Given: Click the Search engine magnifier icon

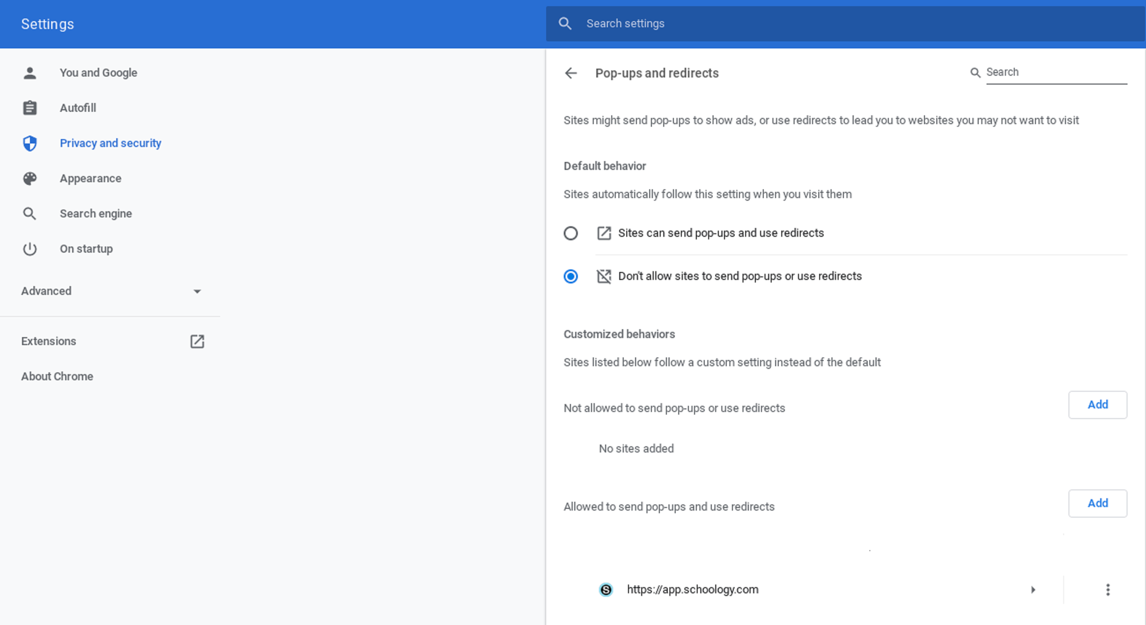Looking at the screenshot, I should 30,214.
